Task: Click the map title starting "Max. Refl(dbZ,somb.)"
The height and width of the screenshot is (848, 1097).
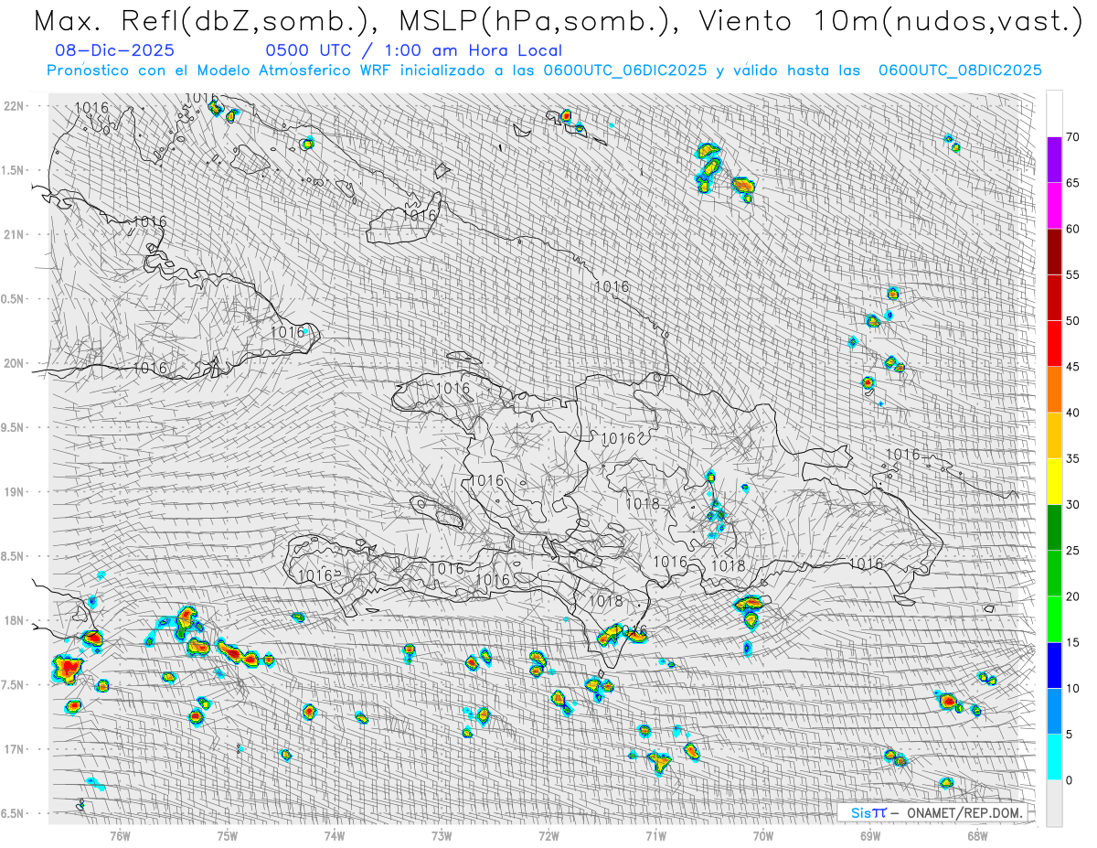Action: click(x=558, y=21)
